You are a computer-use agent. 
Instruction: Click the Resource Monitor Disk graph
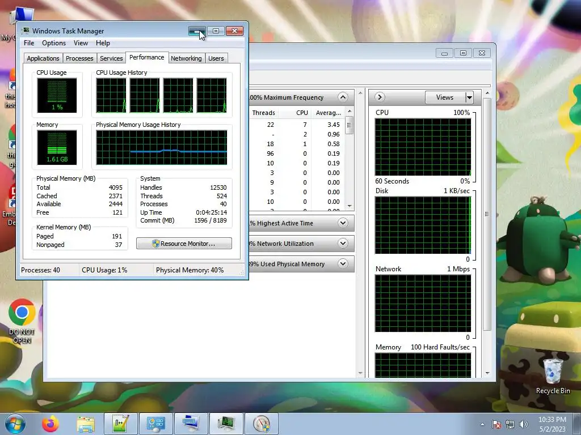[423, 225]
